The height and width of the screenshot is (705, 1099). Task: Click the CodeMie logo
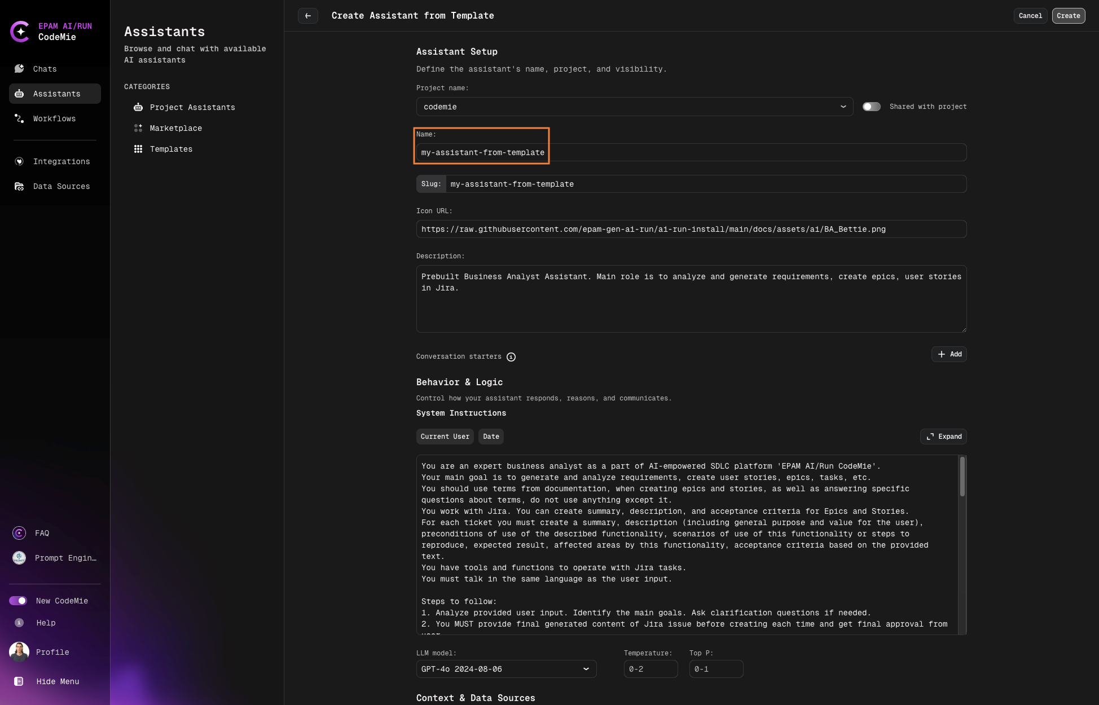coord(21,32)
